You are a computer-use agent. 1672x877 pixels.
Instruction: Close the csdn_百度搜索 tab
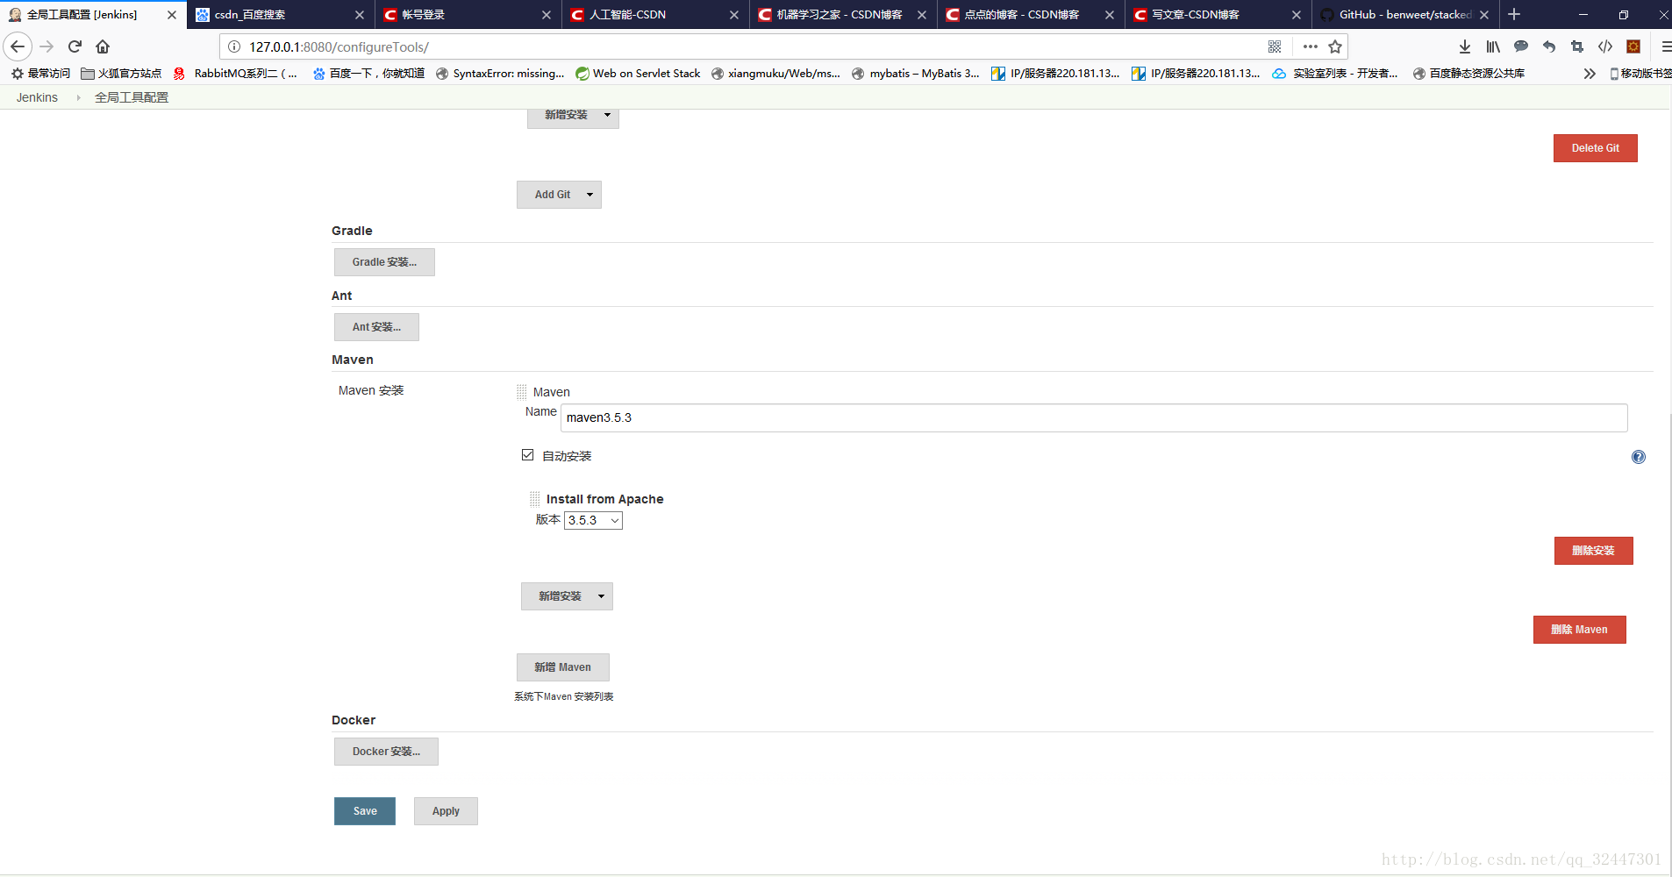coord(360,15)
